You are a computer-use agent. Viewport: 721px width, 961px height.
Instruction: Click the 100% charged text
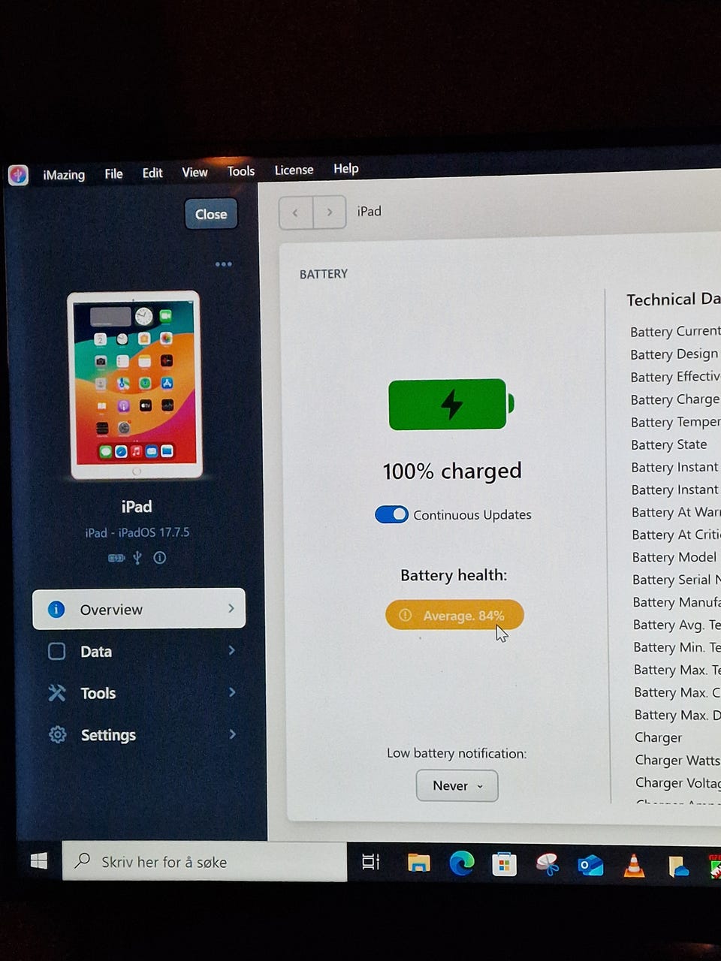452,471
